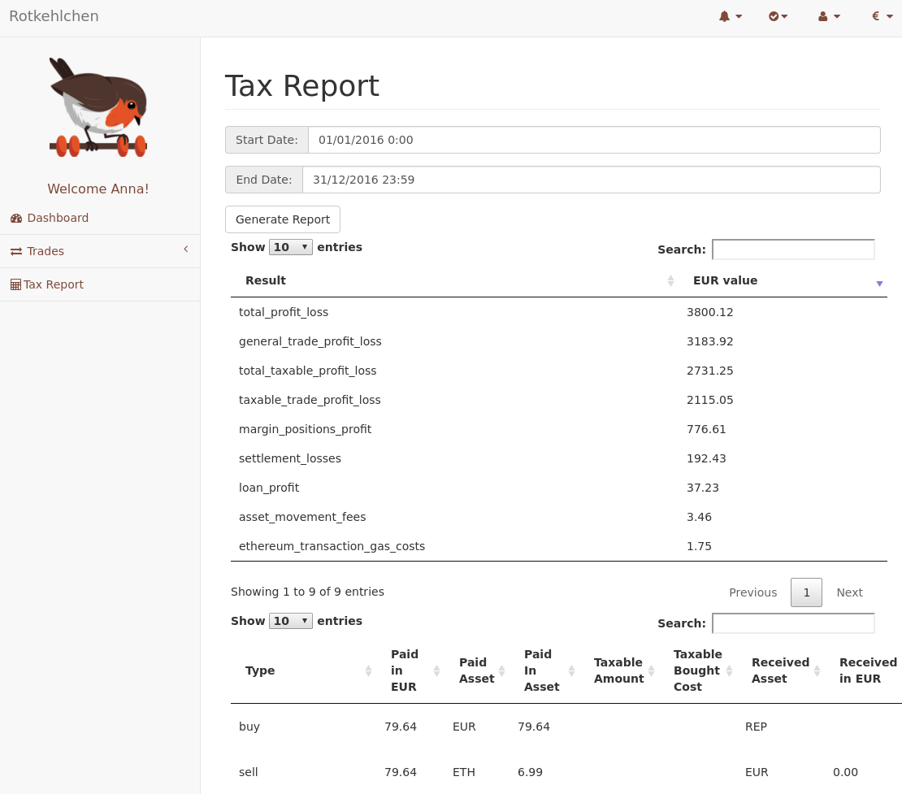Open Trades menu in sidebar

(100, 251)
